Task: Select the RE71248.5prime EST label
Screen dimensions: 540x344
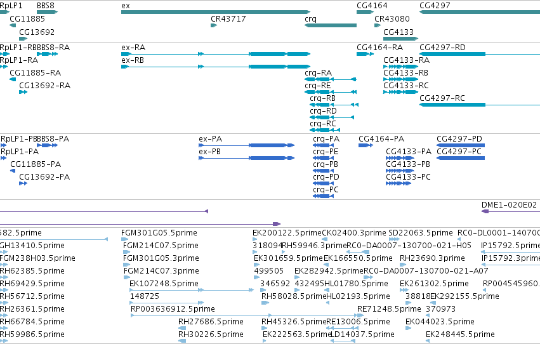Action: (389, 309)
